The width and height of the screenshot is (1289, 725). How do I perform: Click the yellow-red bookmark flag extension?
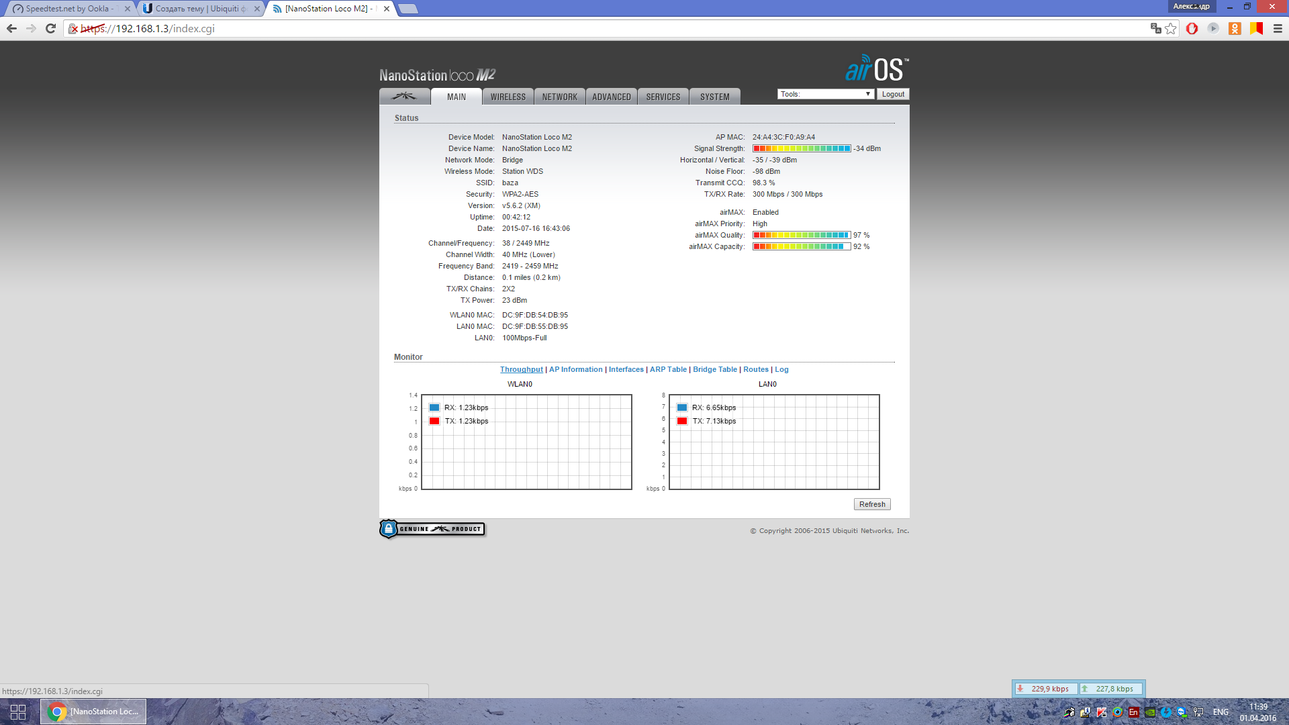[x=1256, y=28]
